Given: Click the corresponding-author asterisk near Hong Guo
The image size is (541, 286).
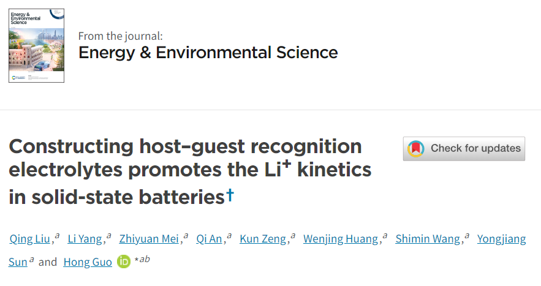Looking at the screenshot, I should coord(136,259).
